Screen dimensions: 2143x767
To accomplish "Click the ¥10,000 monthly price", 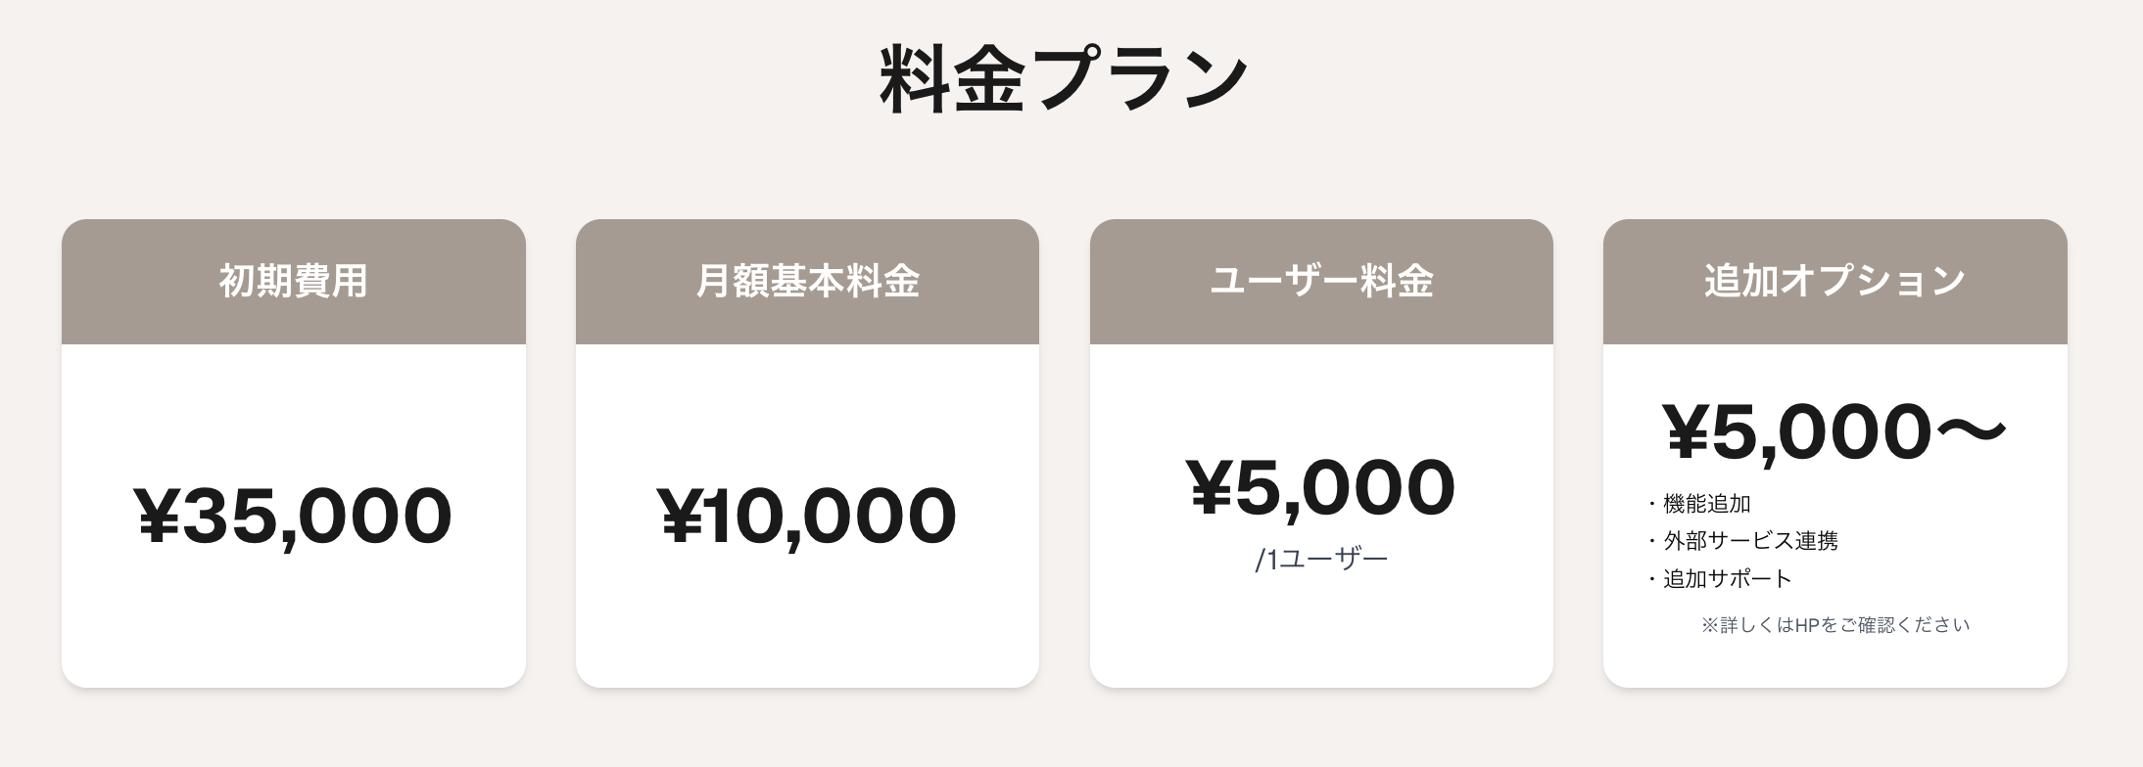I will (807, 517).
